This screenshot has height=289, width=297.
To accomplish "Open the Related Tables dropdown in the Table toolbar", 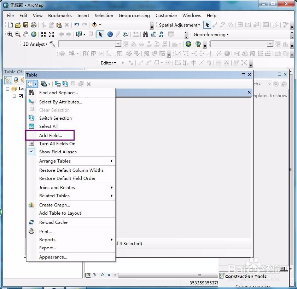I will click(46, 84).
